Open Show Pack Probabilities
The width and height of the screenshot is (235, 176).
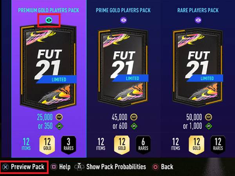(x=116, y=167)
